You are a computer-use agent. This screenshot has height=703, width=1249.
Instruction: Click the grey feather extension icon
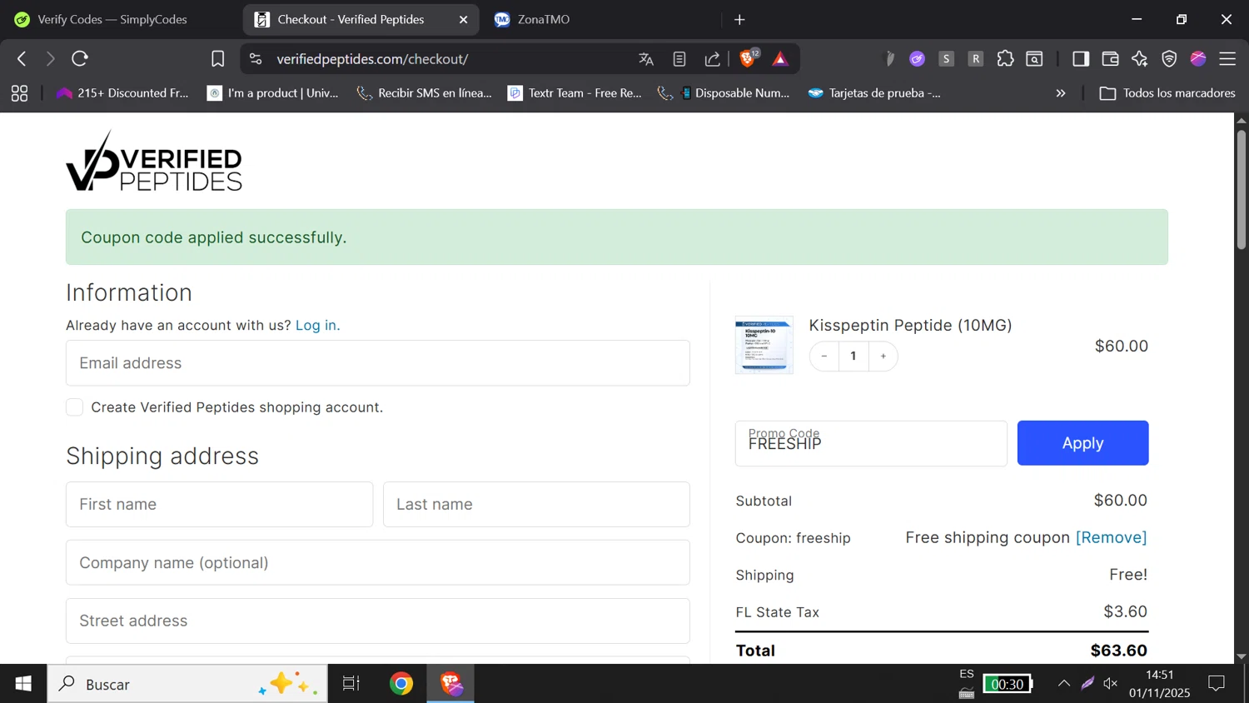pos(889,58)
